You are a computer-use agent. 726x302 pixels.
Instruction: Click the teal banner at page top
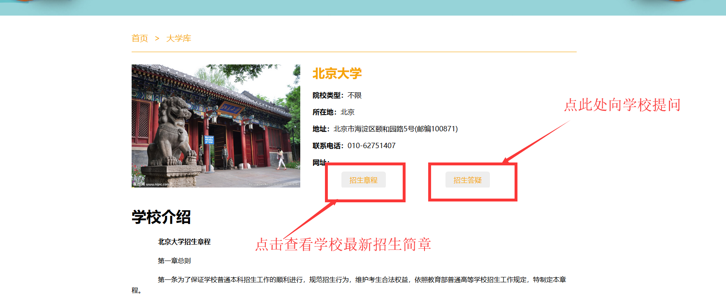[363, 7]
